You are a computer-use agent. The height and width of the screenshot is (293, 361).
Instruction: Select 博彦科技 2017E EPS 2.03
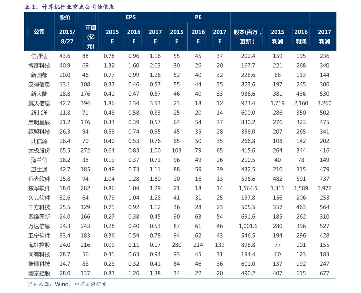coord(155,66)
